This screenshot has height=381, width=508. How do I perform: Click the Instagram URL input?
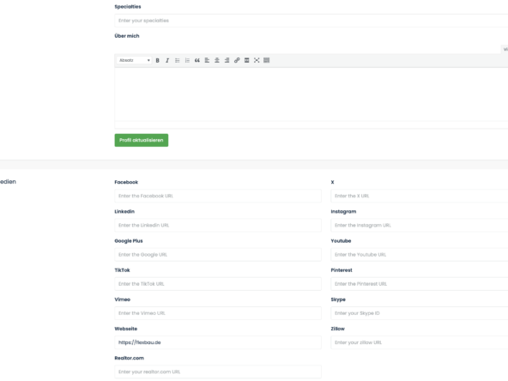click(420, 225)
